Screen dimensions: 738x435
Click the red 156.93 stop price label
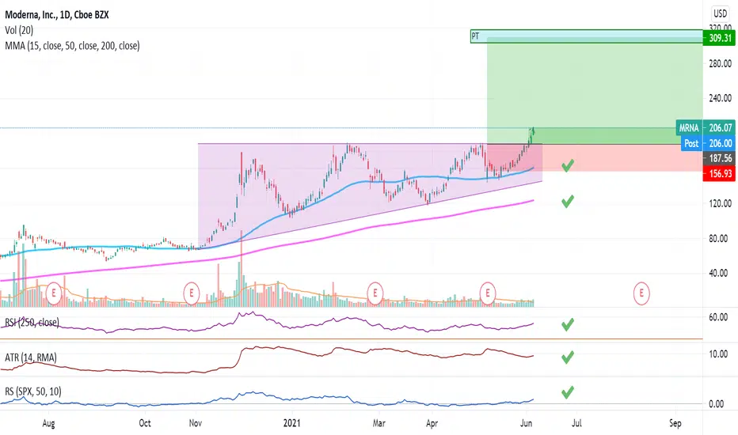pyautogui.click(x=719, y=173)
